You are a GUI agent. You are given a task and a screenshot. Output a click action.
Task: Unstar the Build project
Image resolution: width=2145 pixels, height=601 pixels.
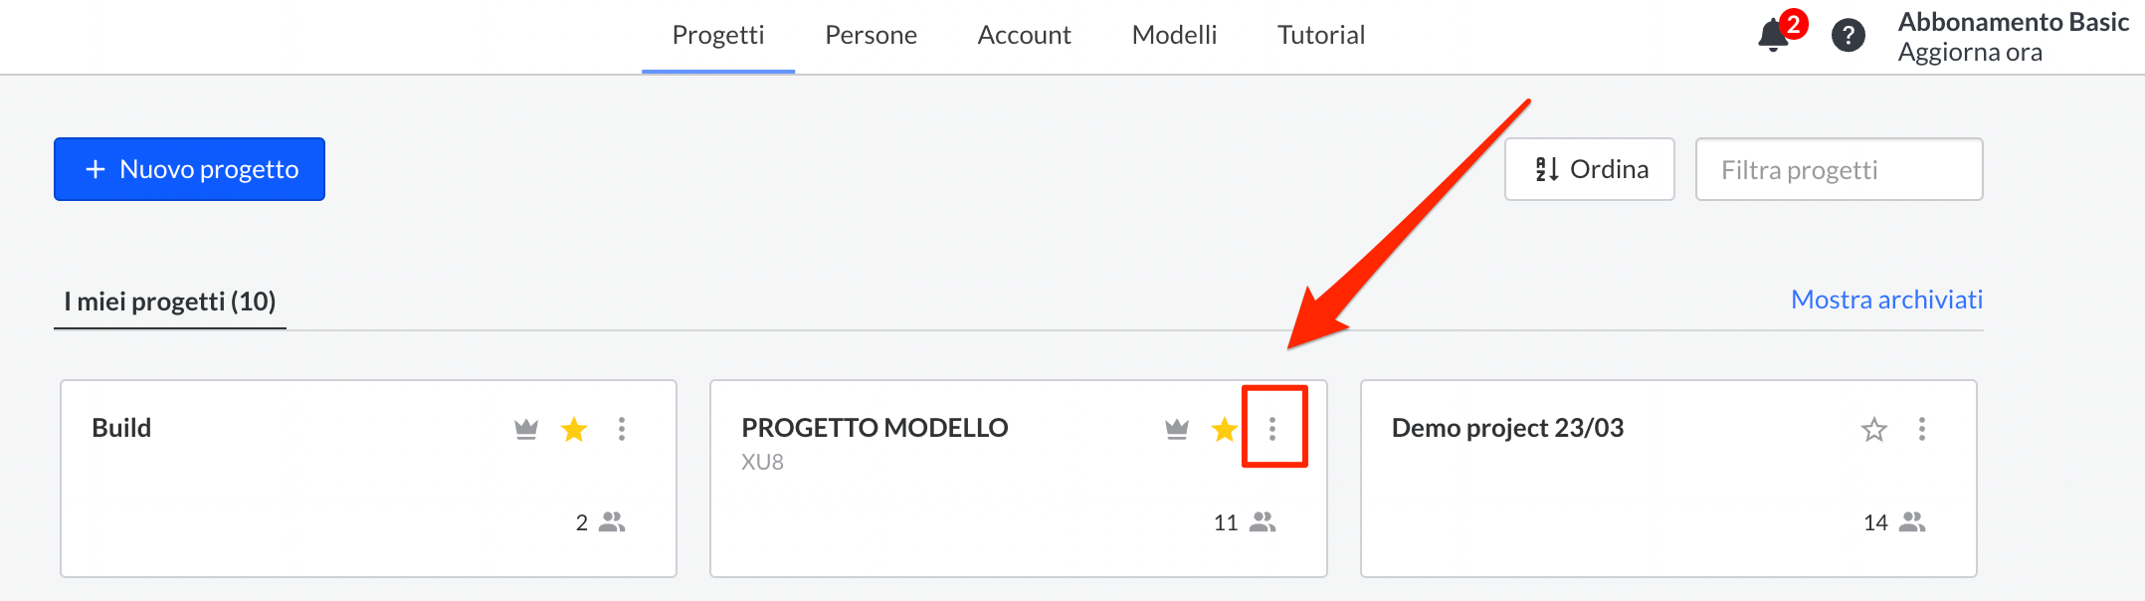coord(574,429)
